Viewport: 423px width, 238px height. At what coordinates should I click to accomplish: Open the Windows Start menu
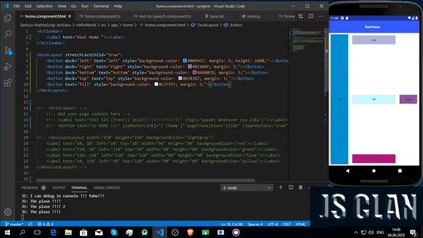[7, 232]
